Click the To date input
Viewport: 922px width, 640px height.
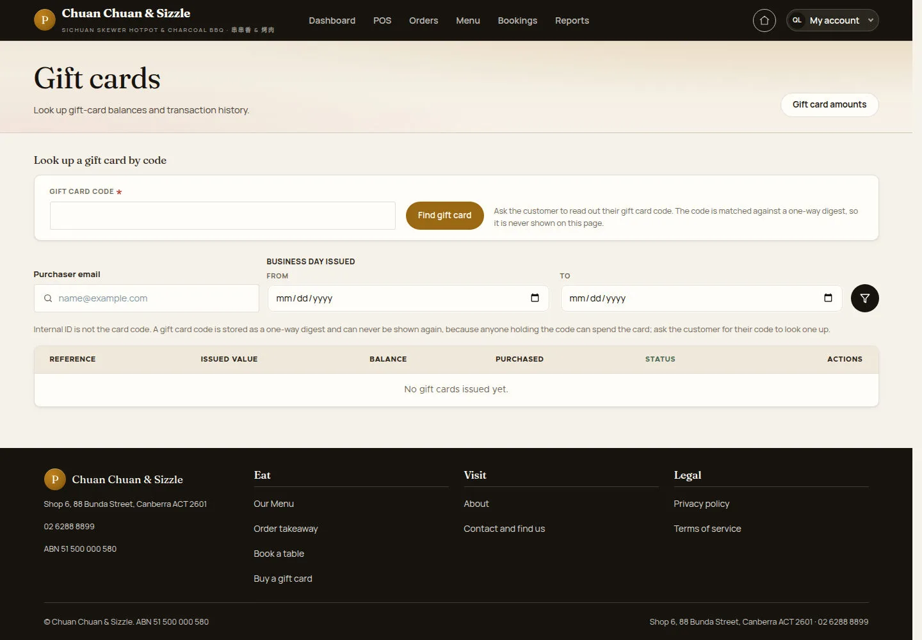point(701,298)
